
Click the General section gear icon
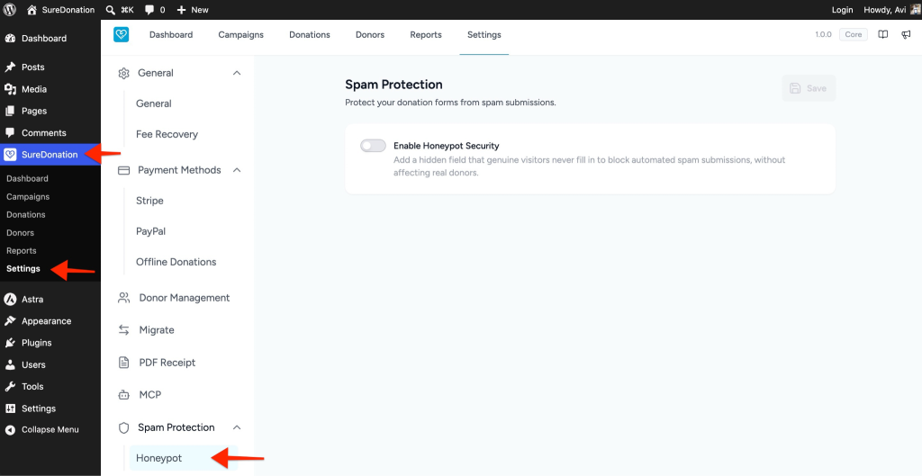click(x=123, y=73)
